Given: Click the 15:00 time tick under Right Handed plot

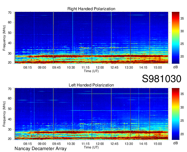Looking at the screenshot, I should point(158,67).
